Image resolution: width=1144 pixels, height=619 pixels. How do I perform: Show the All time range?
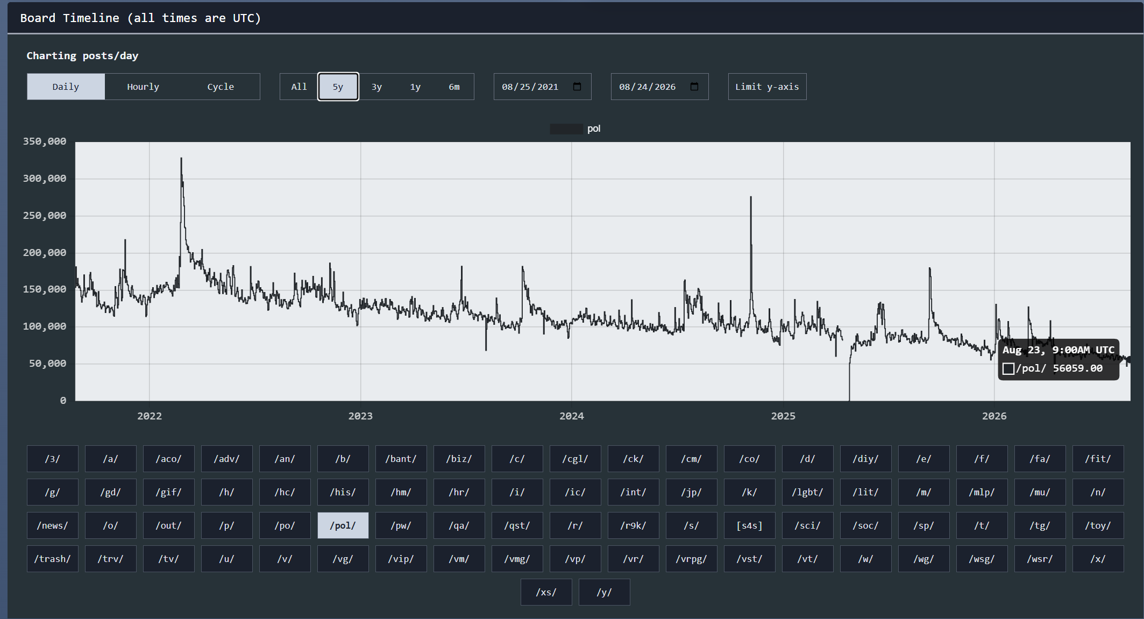tap(299, 87)
